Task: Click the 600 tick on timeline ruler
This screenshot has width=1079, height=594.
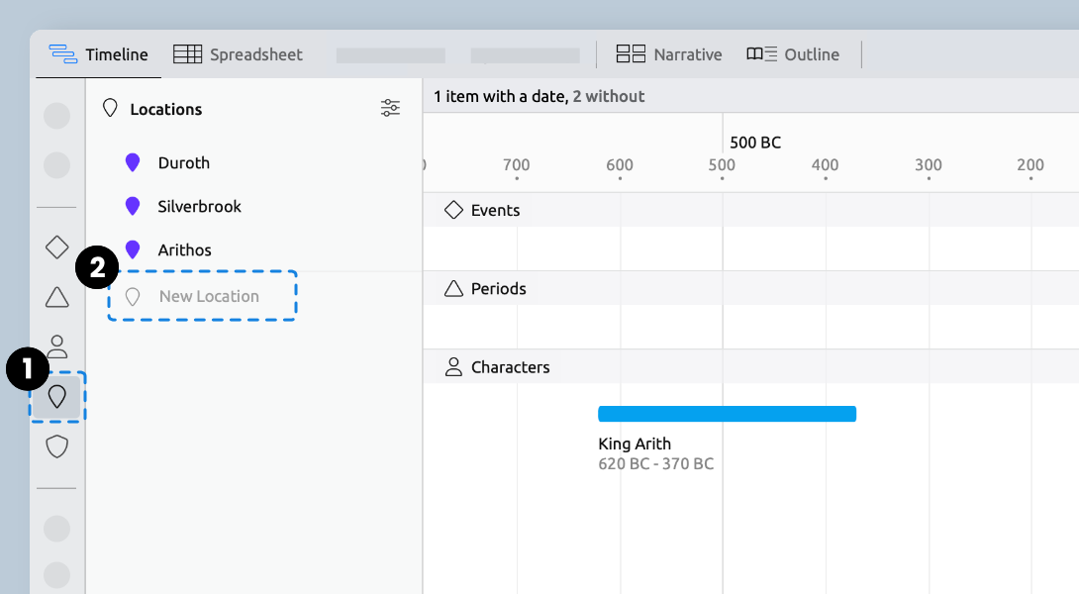Action: [620, 165]
